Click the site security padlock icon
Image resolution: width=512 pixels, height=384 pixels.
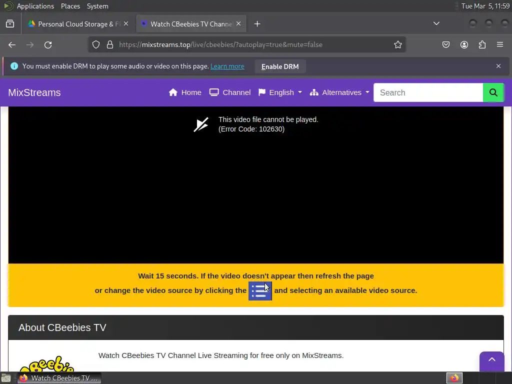point(110,44)
